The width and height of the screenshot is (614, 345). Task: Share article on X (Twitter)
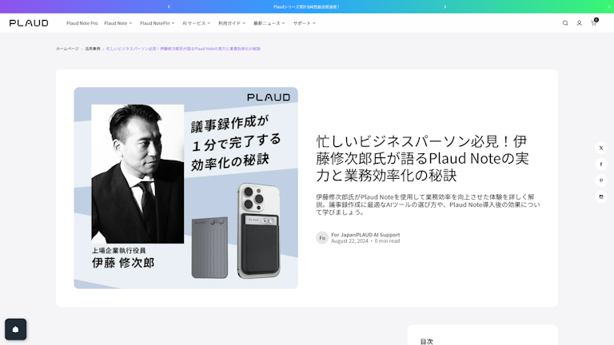(x=601, y=148)
